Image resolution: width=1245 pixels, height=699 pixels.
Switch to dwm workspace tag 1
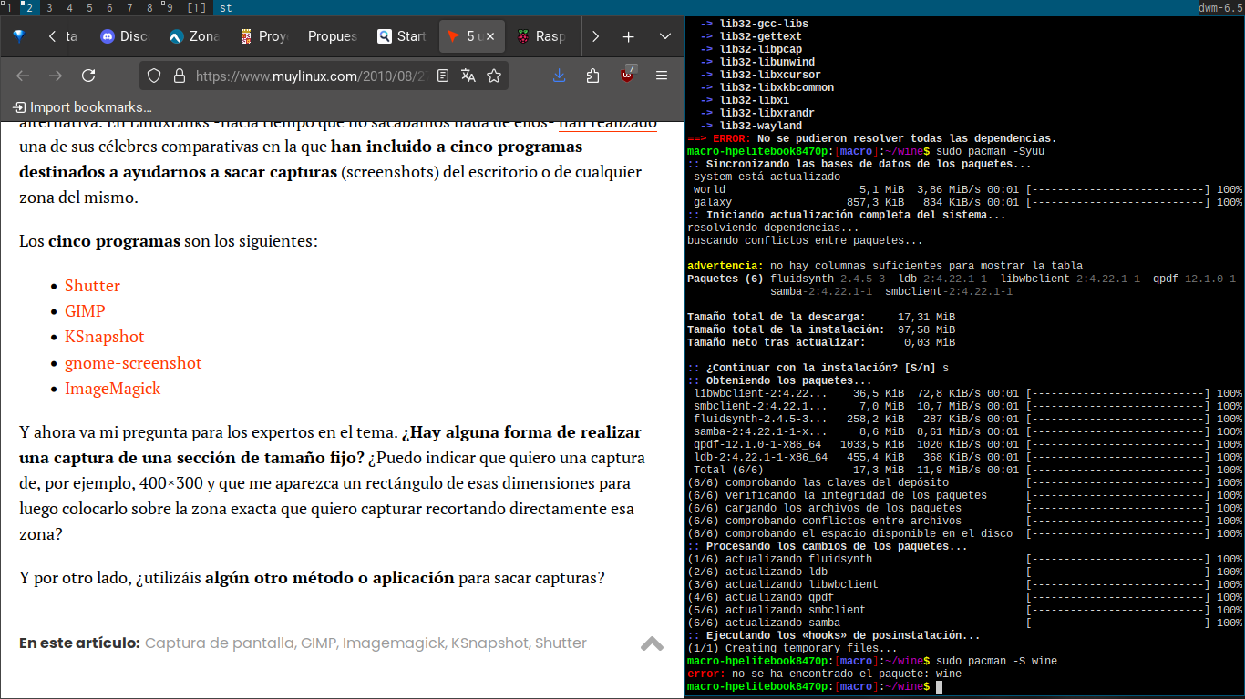(x=9, y=8)
